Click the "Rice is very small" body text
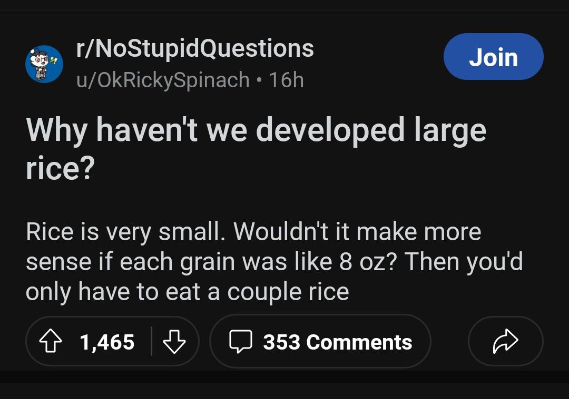This screenshot has height=399, width=569. [126, 232]
